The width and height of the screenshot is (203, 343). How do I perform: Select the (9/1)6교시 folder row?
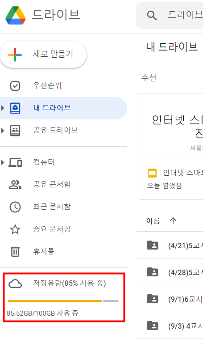[x=170, y=299]
